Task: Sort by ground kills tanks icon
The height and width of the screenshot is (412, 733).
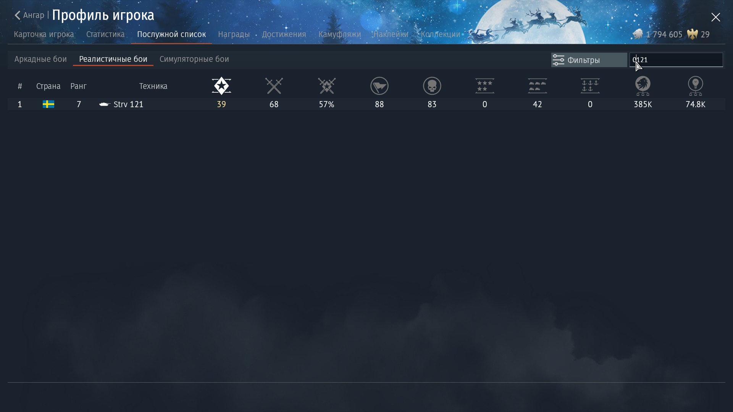Action: [x=538, y=86]
